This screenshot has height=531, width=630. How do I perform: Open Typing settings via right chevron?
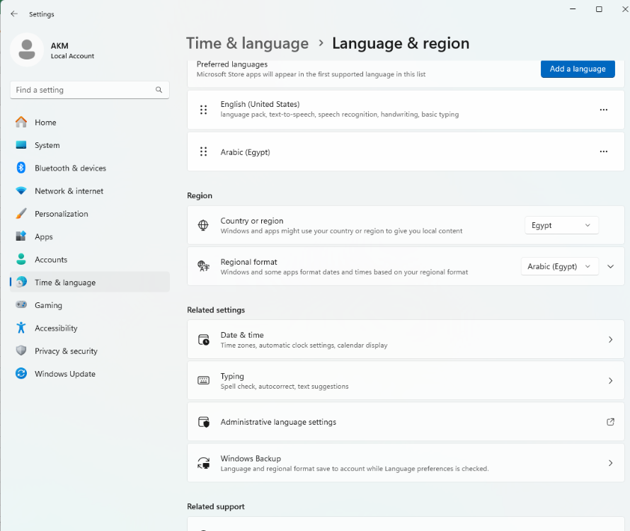tap(610, 381)
